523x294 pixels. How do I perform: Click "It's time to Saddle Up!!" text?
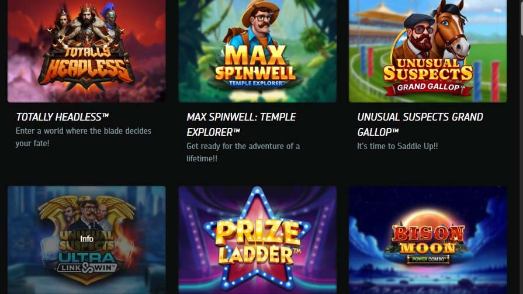click(397, 146)
